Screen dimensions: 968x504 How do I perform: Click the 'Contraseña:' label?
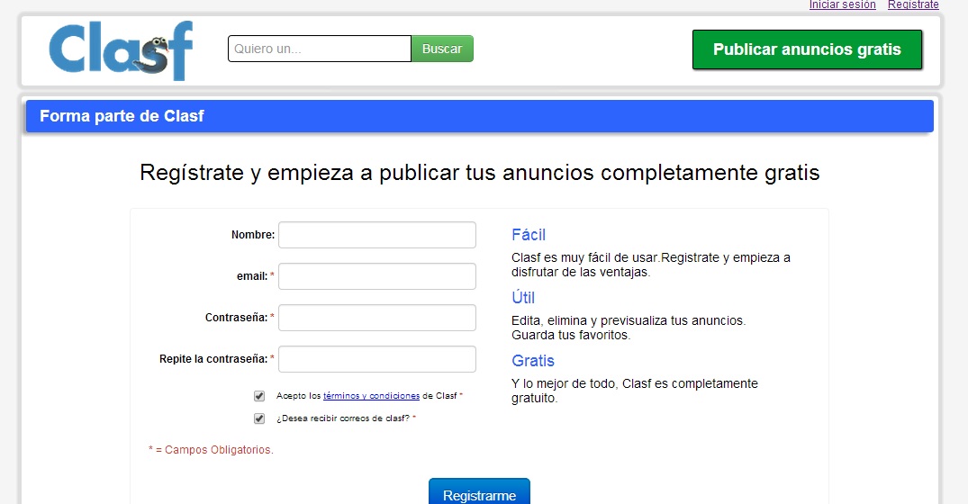coord(237,318)
